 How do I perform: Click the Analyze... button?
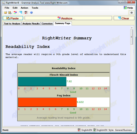pyautogui.click(x=68, y=18)
